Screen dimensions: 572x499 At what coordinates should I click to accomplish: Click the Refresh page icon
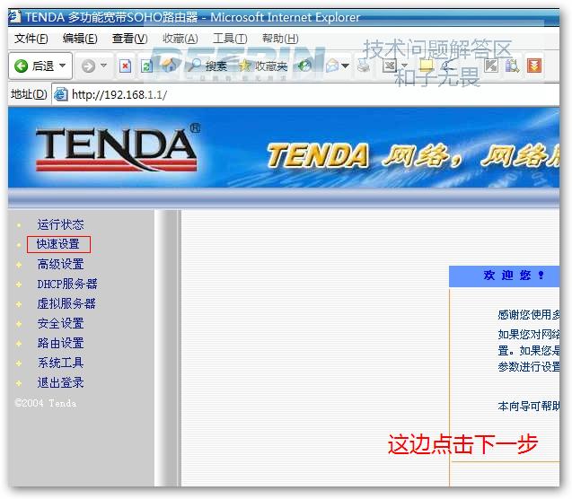(146, 66)
